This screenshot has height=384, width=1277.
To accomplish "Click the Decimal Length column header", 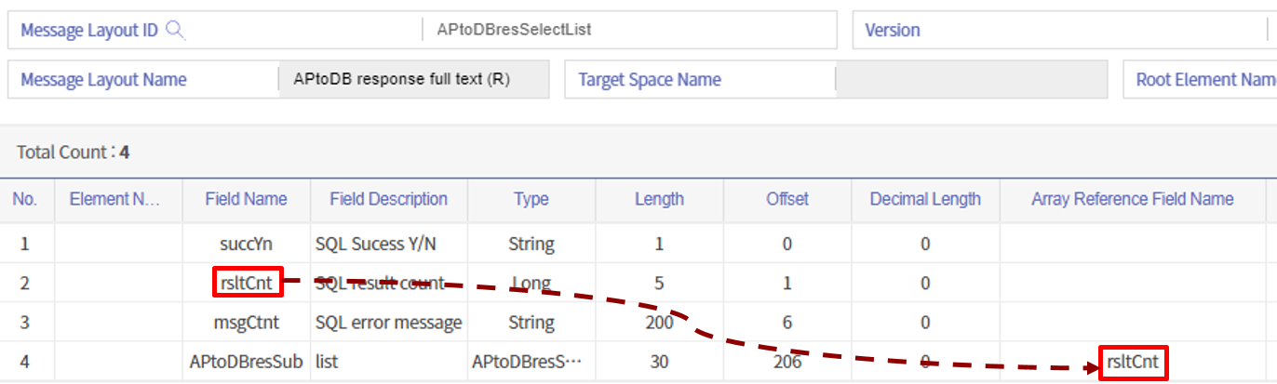I will [x=925, y=199].
